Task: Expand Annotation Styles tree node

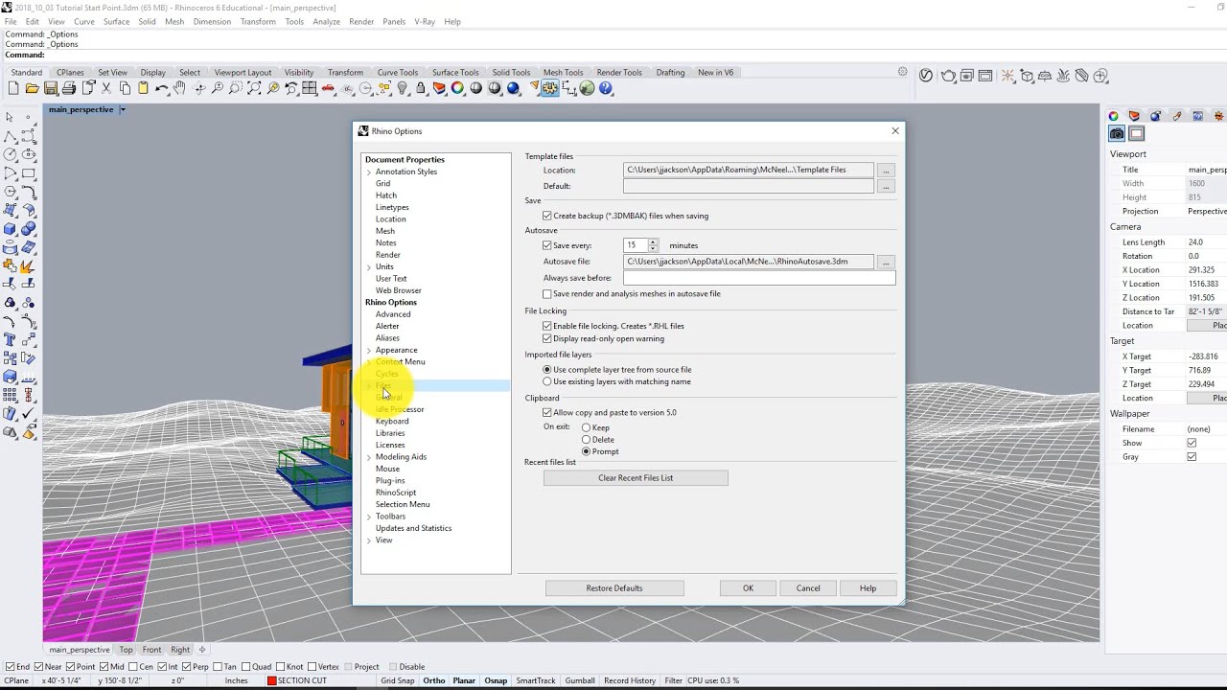Action: tap(369, 172)
